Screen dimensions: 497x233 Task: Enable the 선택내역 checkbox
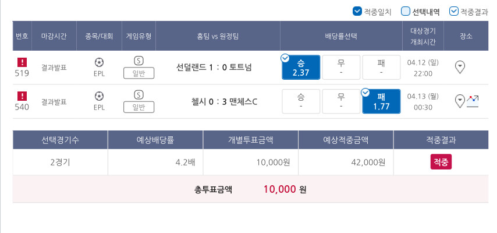[406, 11]
